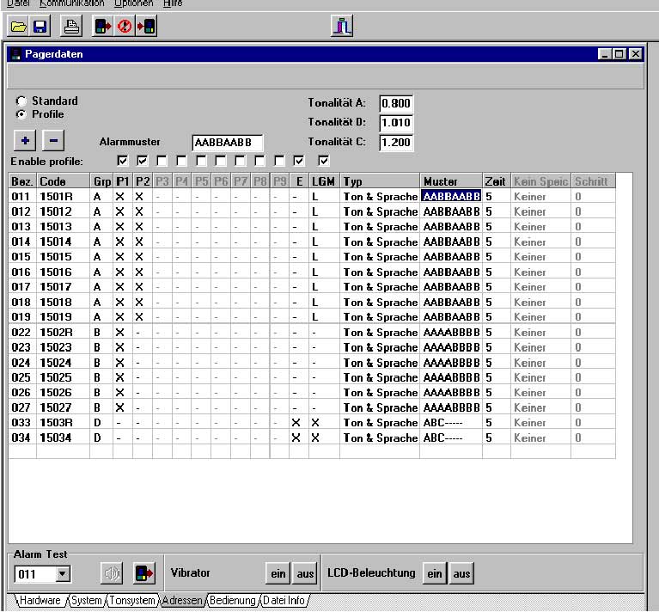The height and width of the screenshot is (612, 659).
Task: Turn LCD-Beleuchtung off with aus button
Action: click(x=462, y=573)
